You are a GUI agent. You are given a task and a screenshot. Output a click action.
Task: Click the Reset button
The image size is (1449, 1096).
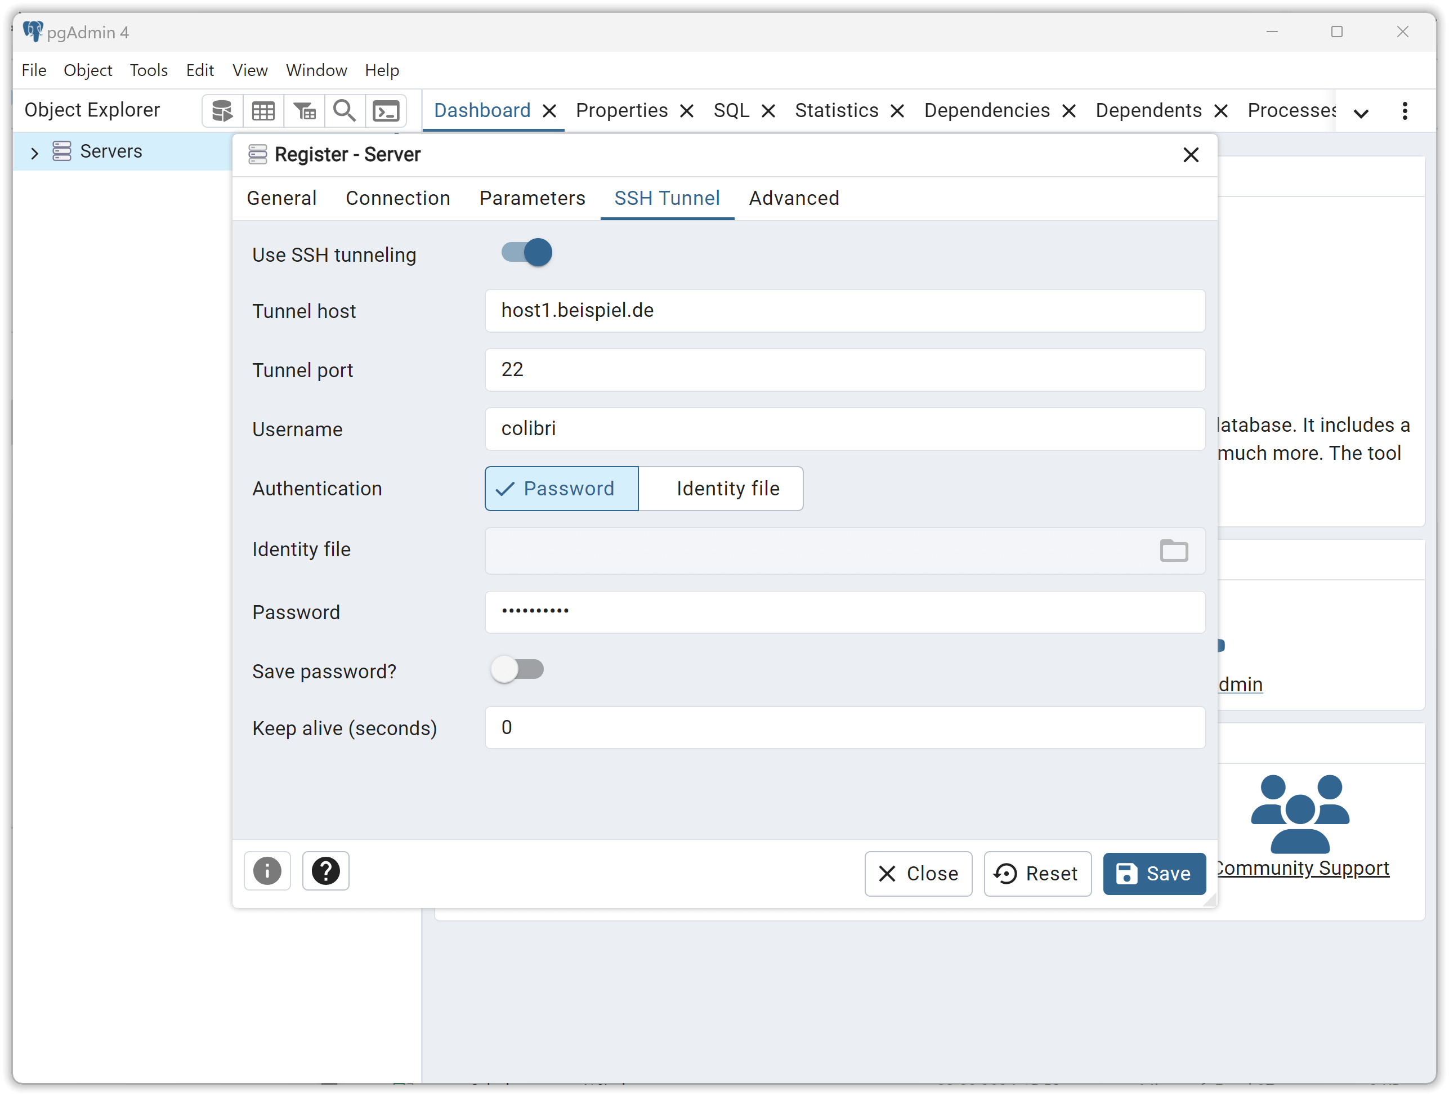point(1037,873)
